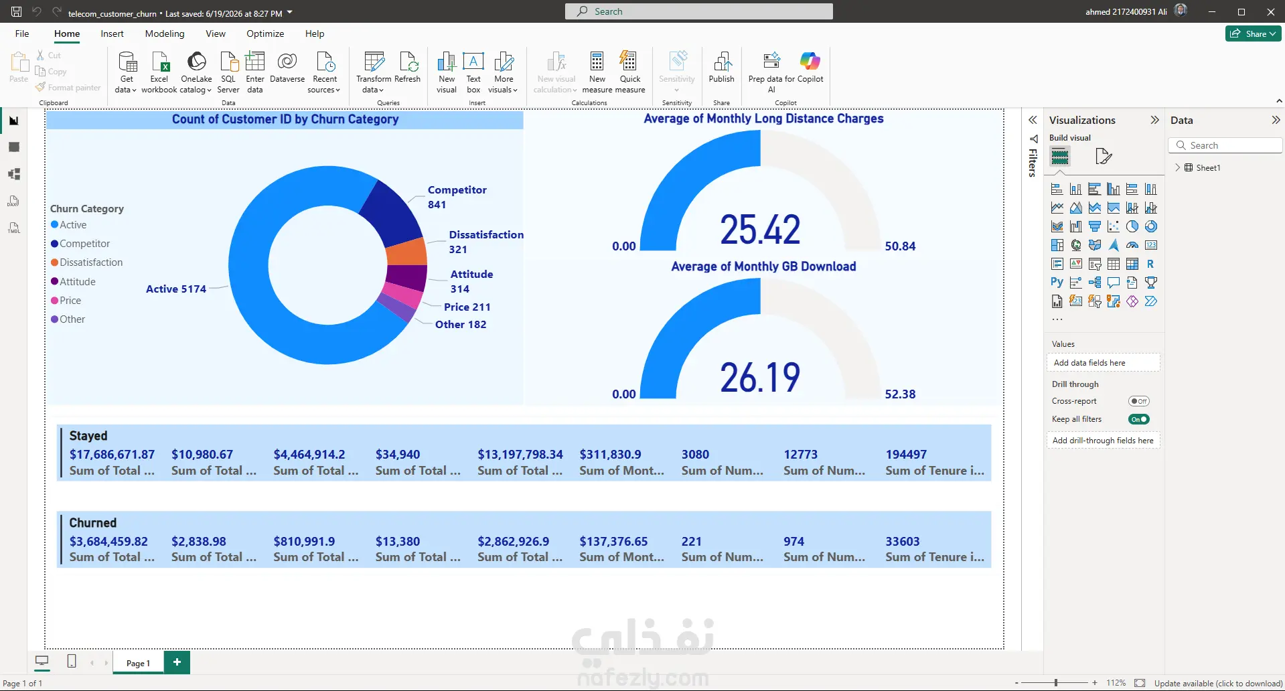Adjust the zoom slider handle
This screenshot has height=691, width=1285.
(x=1056, y=683)
